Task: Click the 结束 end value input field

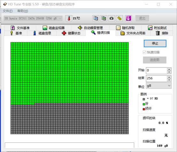Action: [x=157, y=78]
